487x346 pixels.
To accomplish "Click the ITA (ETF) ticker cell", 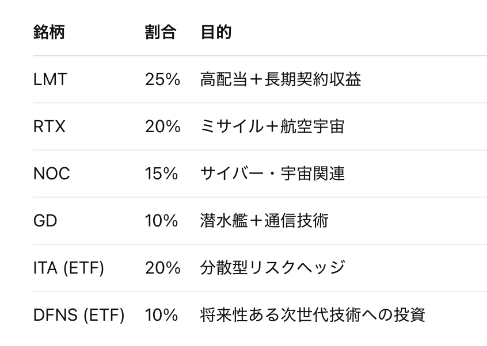I will point(69,268).
